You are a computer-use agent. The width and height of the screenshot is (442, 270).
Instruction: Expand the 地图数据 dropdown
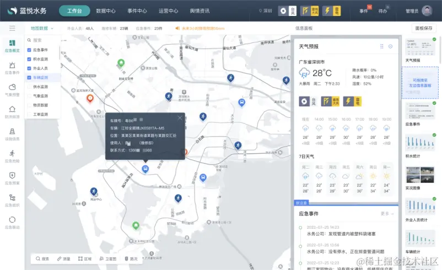point(42,28)
